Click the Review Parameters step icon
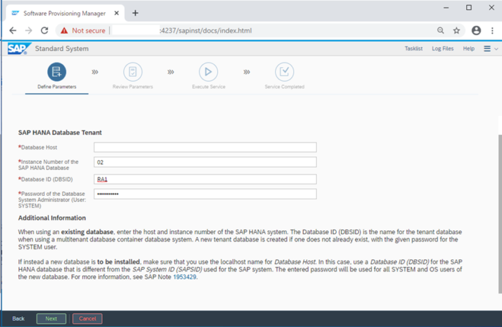Viewport: 502px width, 327px height. (x=133, y=72)
